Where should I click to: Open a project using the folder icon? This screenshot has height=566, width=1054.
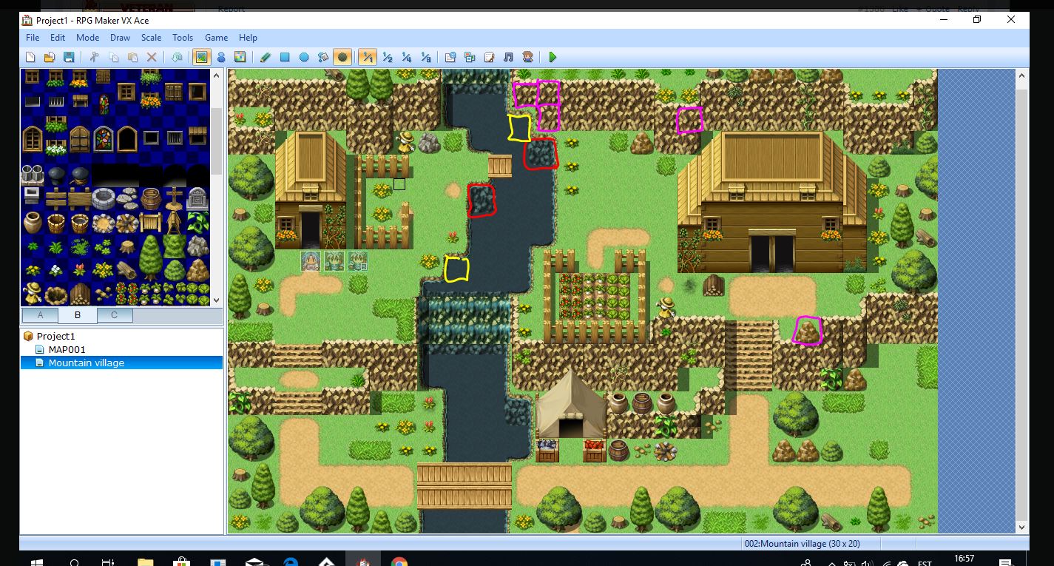click(50, 57)
